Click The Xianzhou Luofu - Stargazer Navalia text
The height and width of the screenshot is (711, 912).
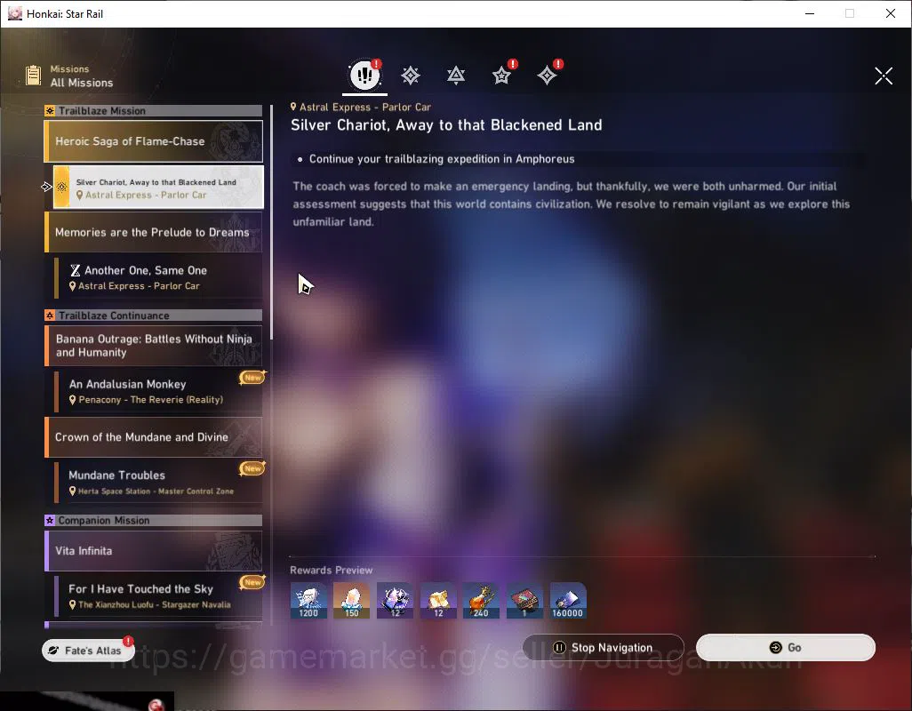point(154,604)
